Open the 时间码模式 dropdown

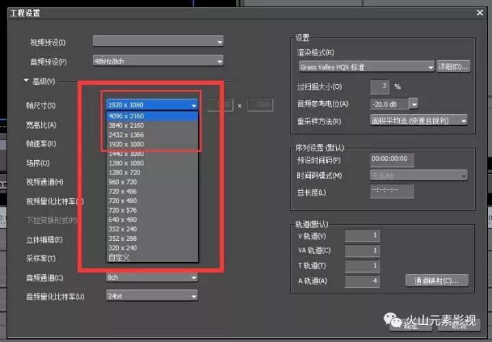(x=419, y=176)
